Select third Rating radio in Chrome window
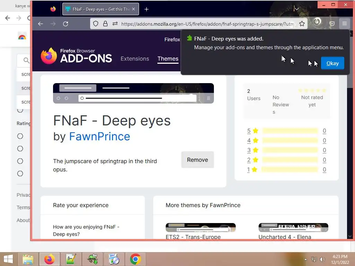Screen dimensions: 355x266 tap(20, 161)
